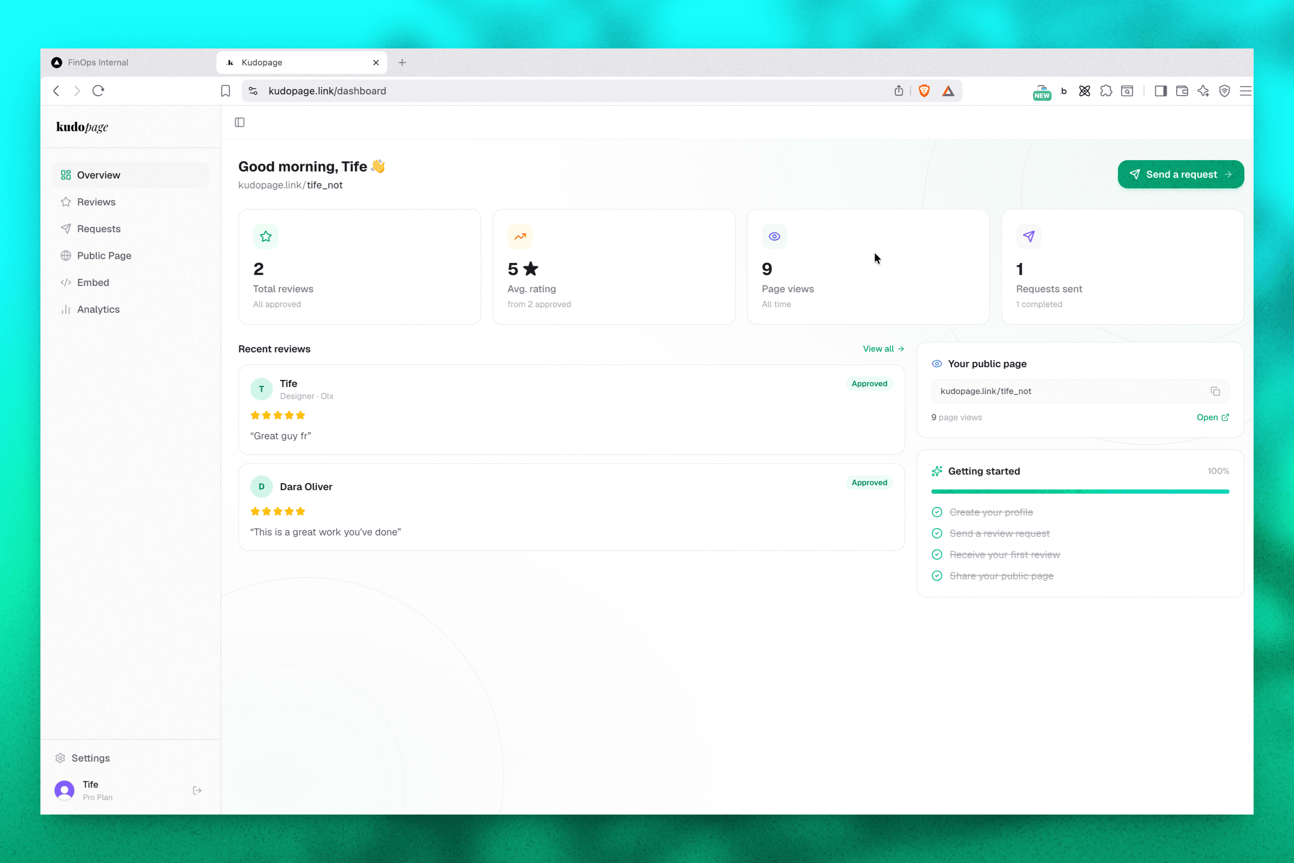
Task: Click the bookmark icon in toolbar
Action: point(225,91)
